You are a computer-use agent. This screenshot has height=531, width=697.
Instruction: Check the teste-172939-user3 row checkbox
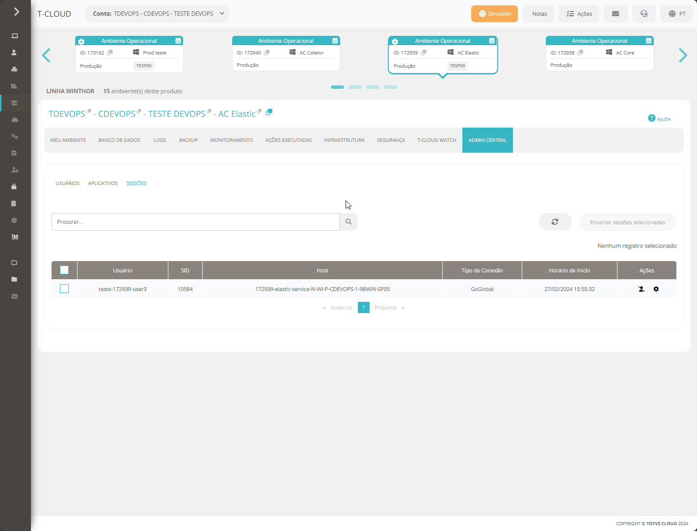(x=64, y=289)
